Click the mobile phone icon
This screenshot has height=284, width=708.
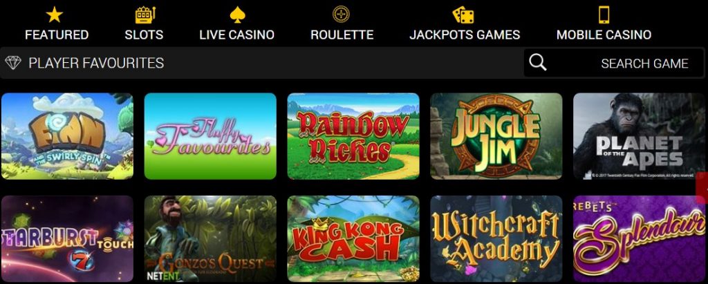tap(604, 15)
